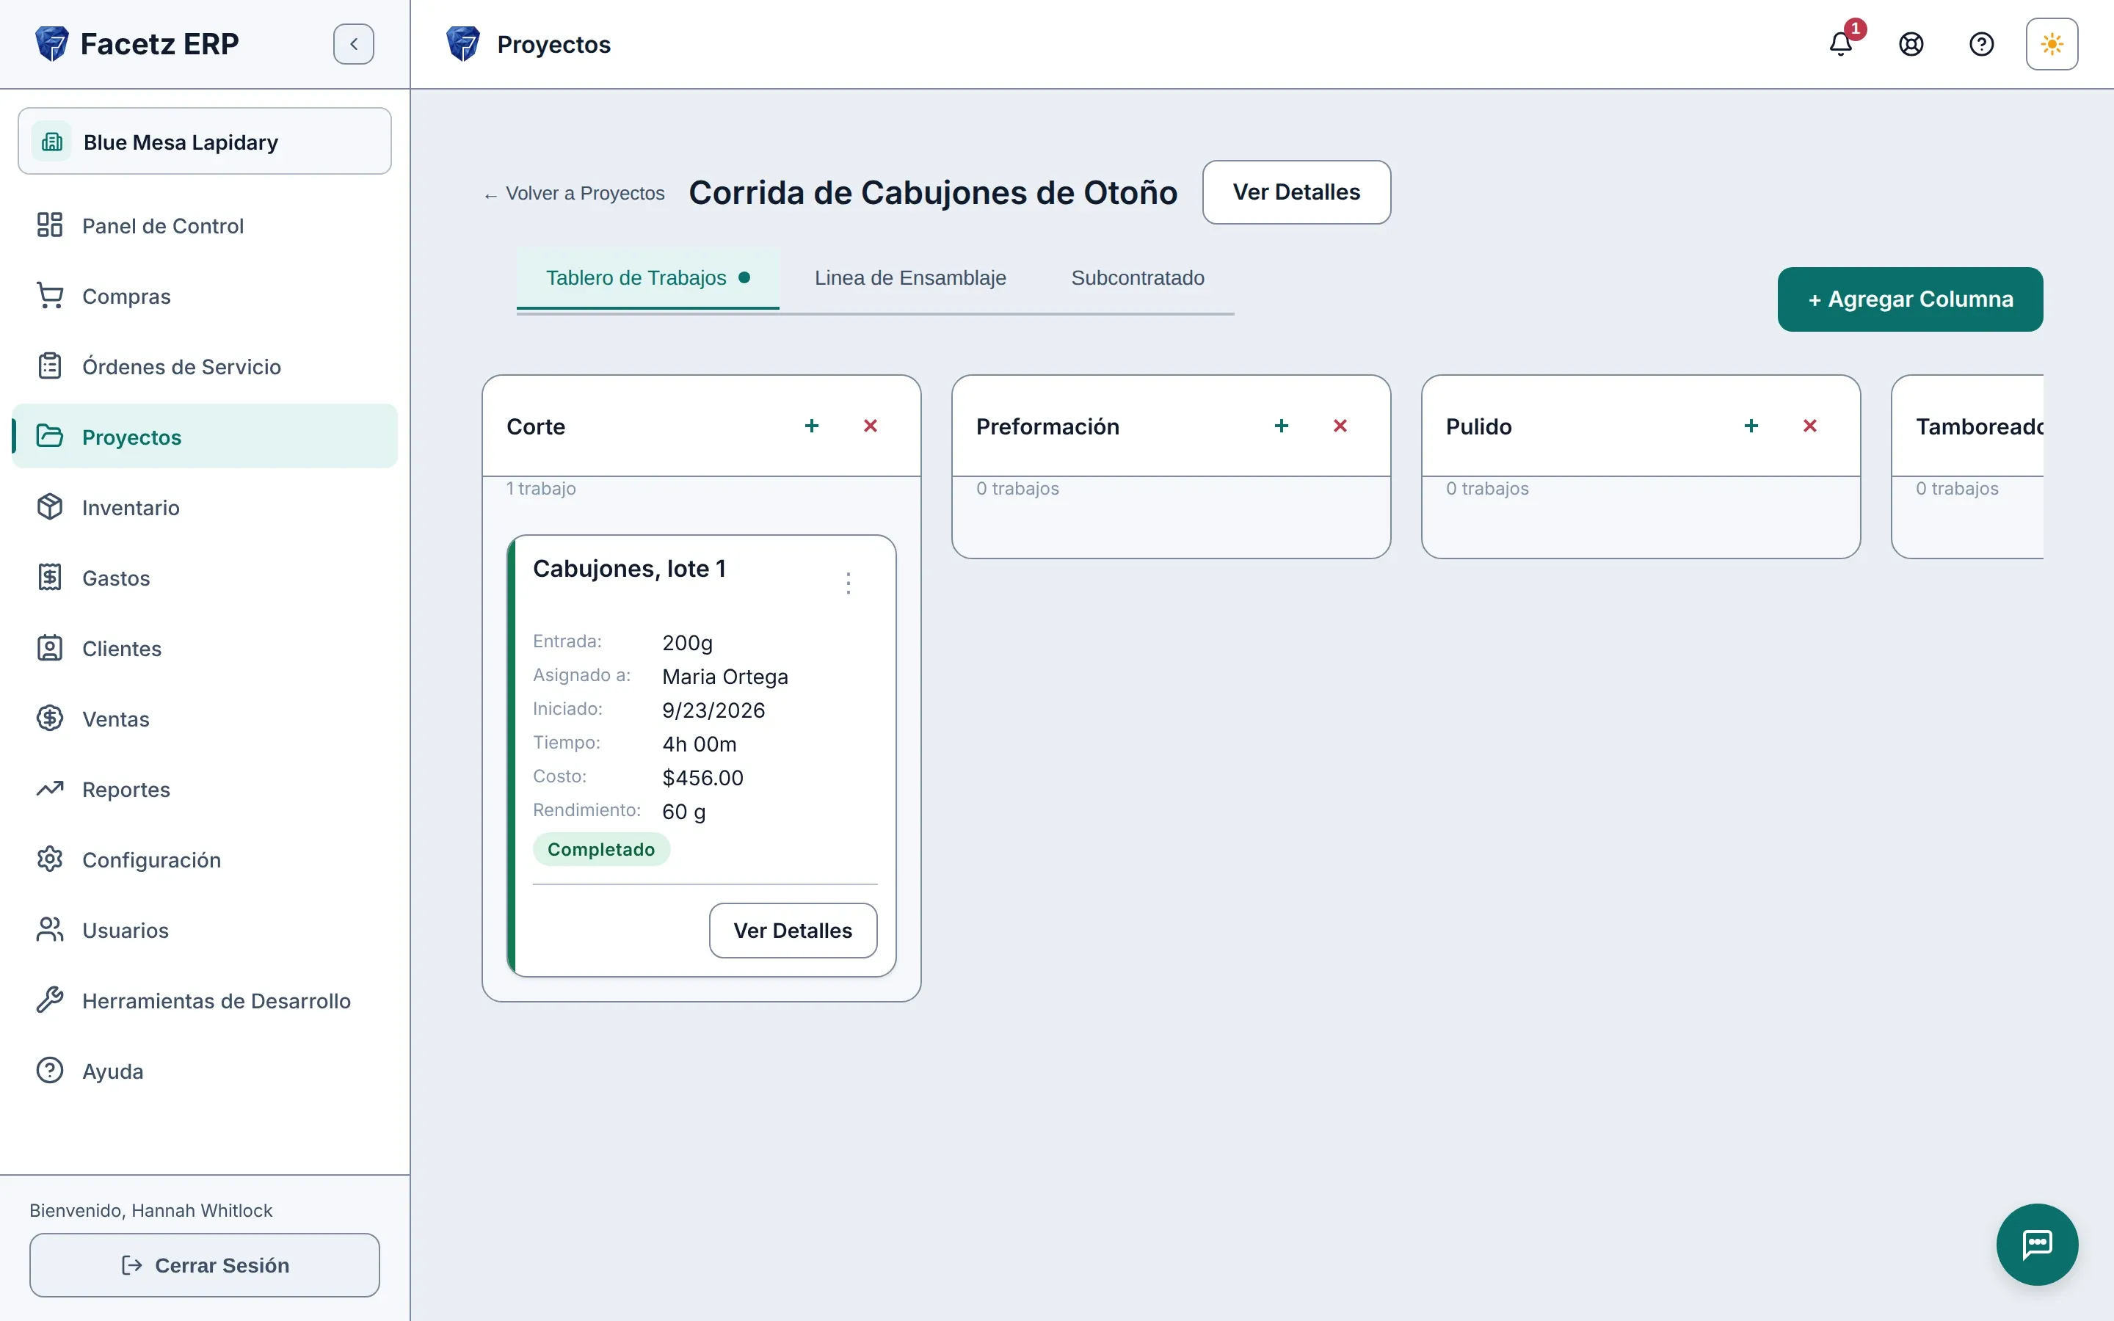
Task: Go to Usuarios
Action: click(x=204, y=931)
